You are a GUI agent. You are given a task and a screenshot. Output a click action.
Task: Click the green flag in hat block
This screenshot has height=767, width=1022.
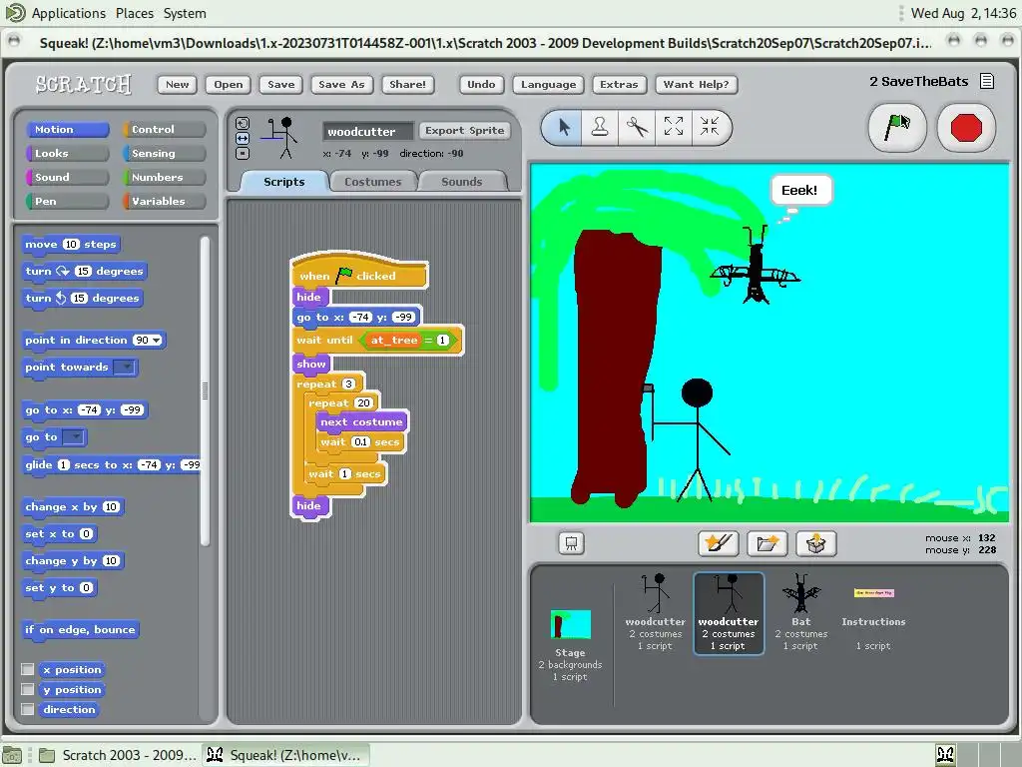[343, 276]
